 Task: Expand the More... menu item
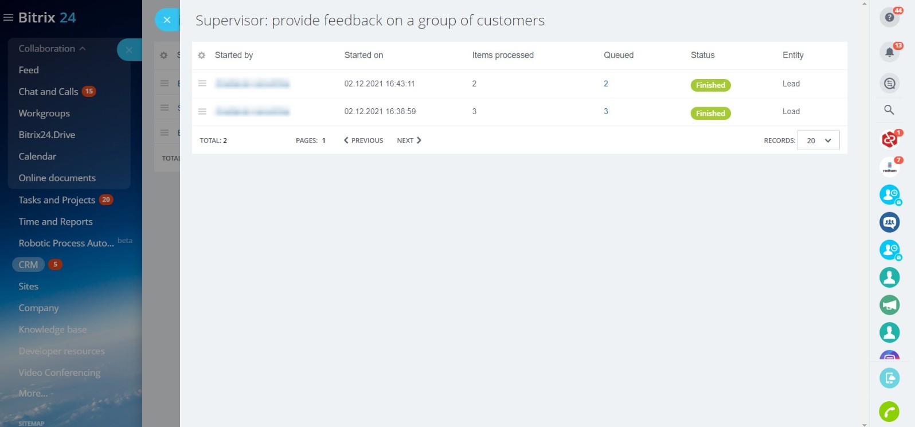pos(34,393)
